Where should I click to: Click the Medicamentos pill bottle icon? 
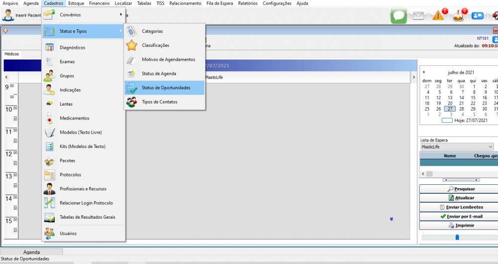click(49, 119)
